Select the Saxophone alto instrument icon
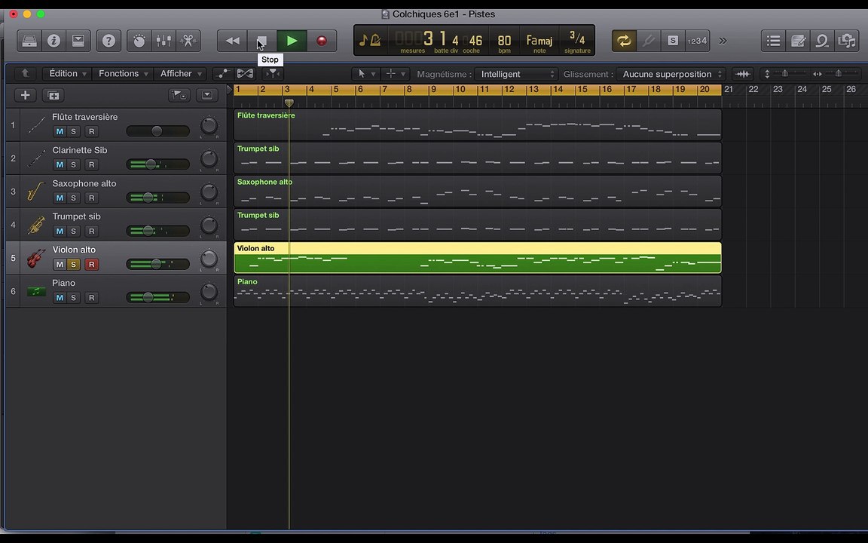The image size is (868, 543). pyautogui.click(x=36, y=192)
